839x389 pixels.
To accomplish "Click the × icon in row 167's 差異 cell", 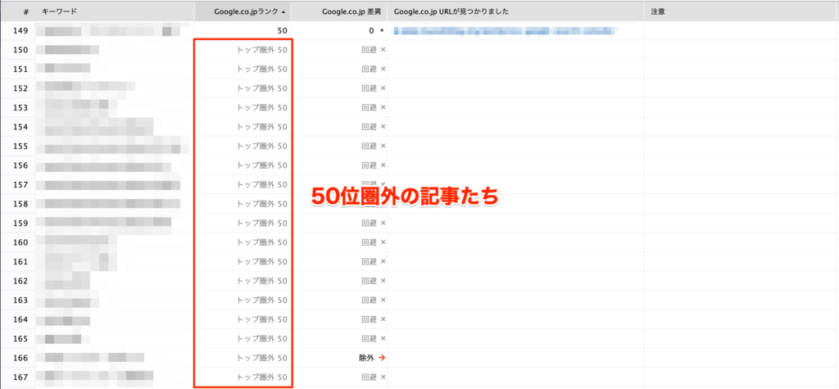I will (383, 378).
